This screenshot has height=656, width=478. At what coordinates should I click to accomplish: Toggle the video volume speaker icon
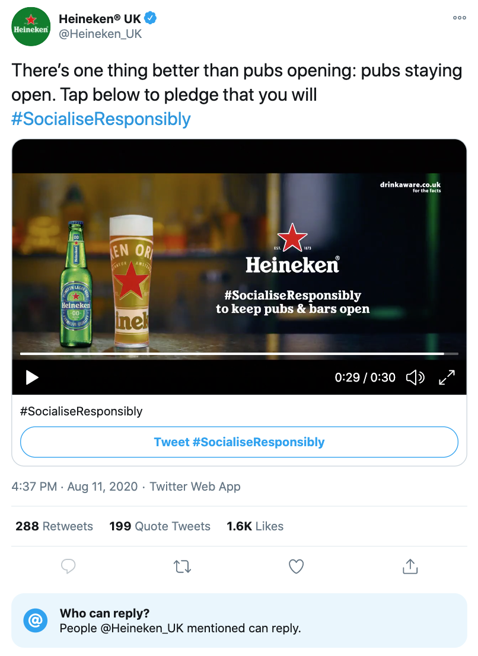coord(415,377)
